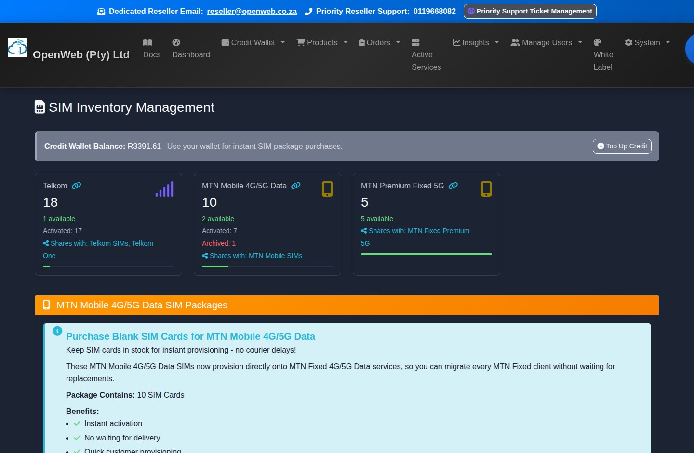Click the Manage Users people icon
This screenshot has height=453, width=694.
point(515,42)
